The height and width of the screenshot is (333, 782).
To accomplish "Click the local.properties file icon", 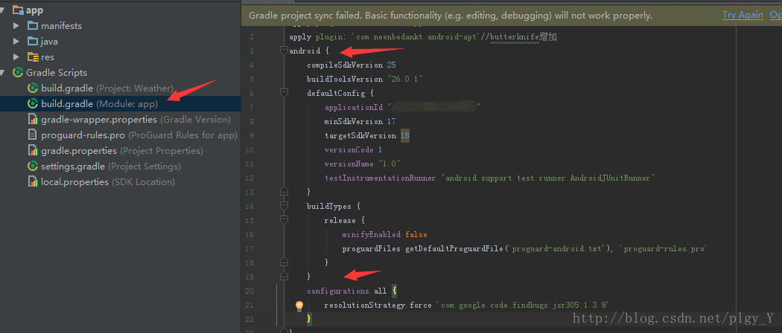I will pos(33,181).
